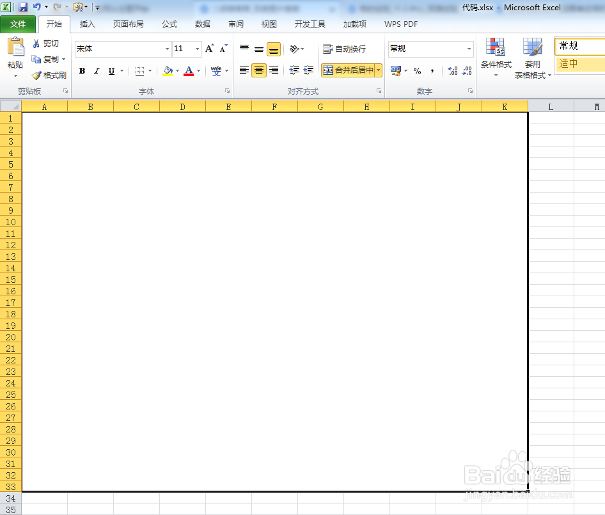This screenshot has width=605, height=515.
Task: Open the font name 宋体 dropdown
Action: pyautogui.click(x=167, y=49)
